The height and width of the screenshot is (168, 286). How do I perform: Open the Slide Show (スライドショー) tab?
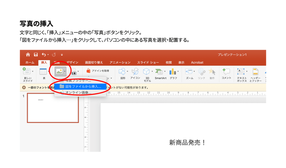coord(148,62)
